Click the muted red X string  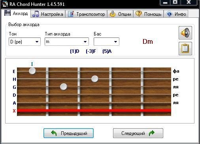94,110
